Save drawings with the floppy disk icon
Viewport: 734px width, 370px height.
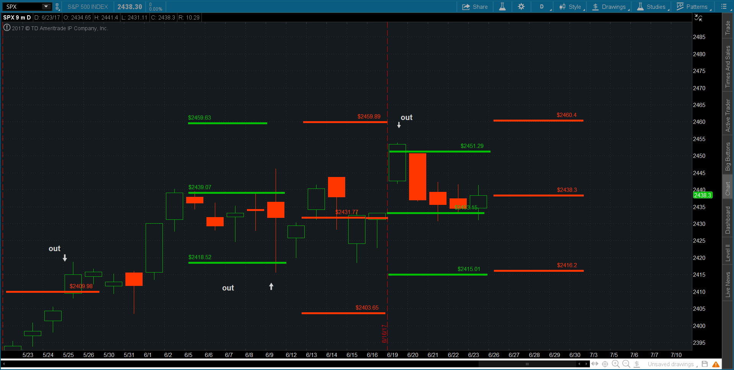pos(705,364)
